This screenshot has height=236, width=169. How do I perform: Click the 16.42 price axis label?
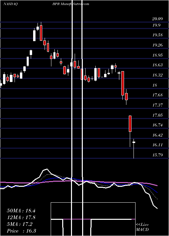tap(158, 135)
